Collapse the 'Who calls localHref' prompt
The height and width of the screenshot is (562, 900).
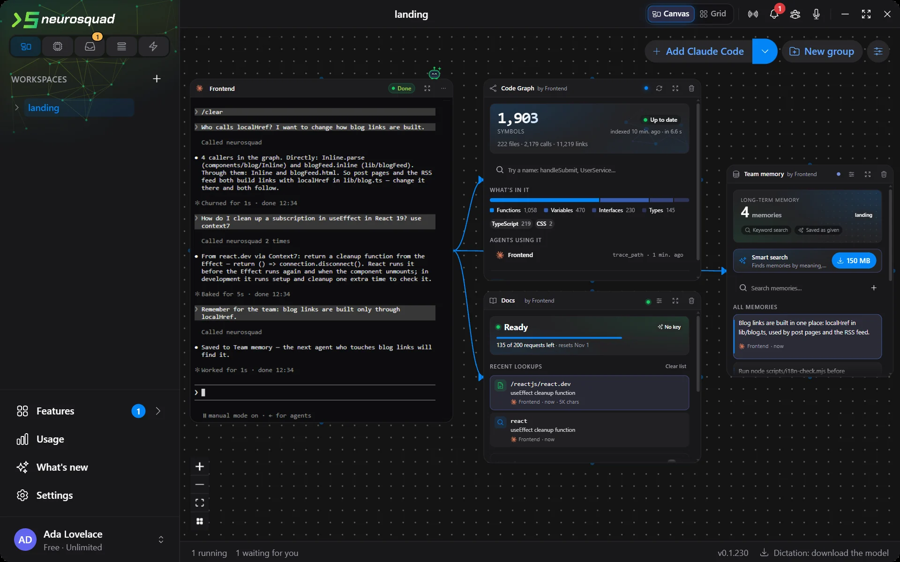click(x=196, y=127)
